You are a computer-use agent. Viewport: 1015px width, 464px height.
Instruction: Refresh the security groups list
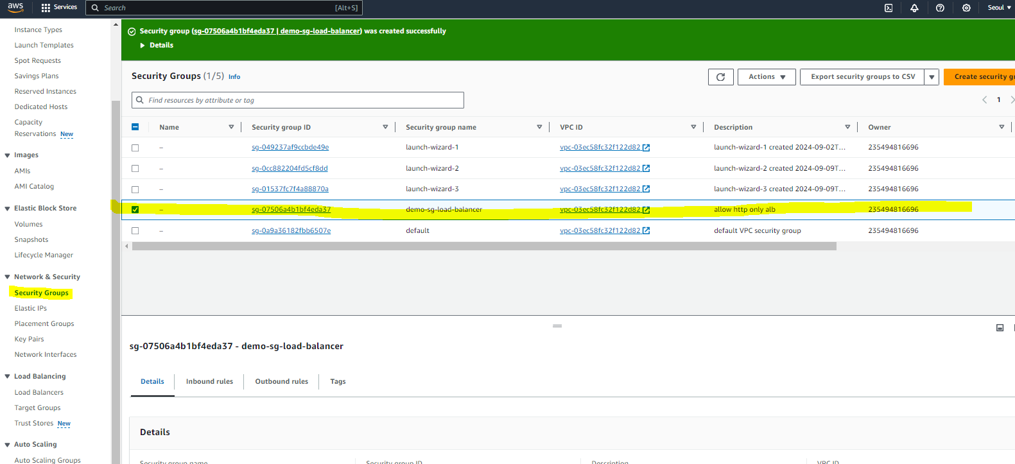pyautogui.click(x=720, y=77)
